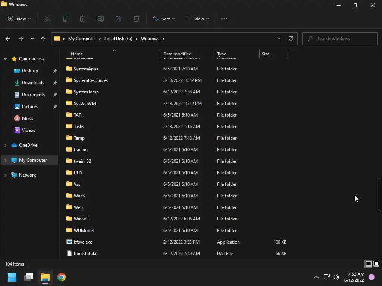Expand the OneDrive tree node

point(5,145)
